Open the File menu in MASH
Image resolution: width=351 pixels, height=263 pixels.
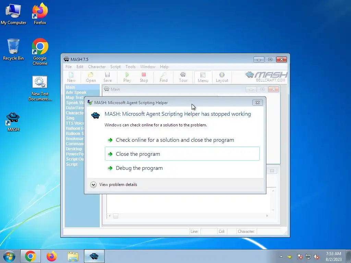[x=69, y=67]
